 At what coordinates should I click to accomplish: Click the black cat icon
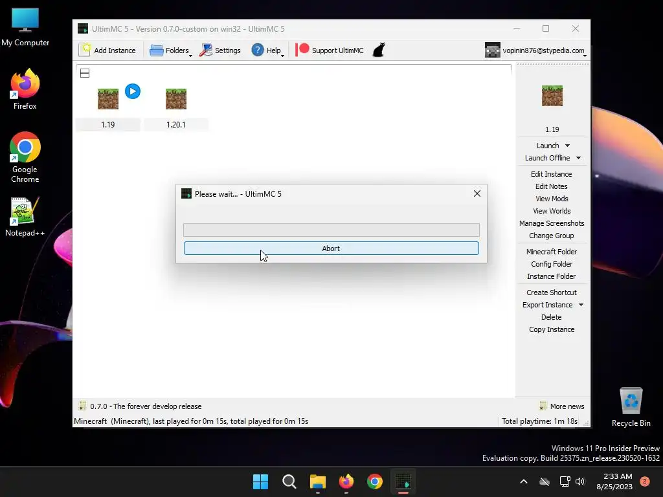click(379, 50)
